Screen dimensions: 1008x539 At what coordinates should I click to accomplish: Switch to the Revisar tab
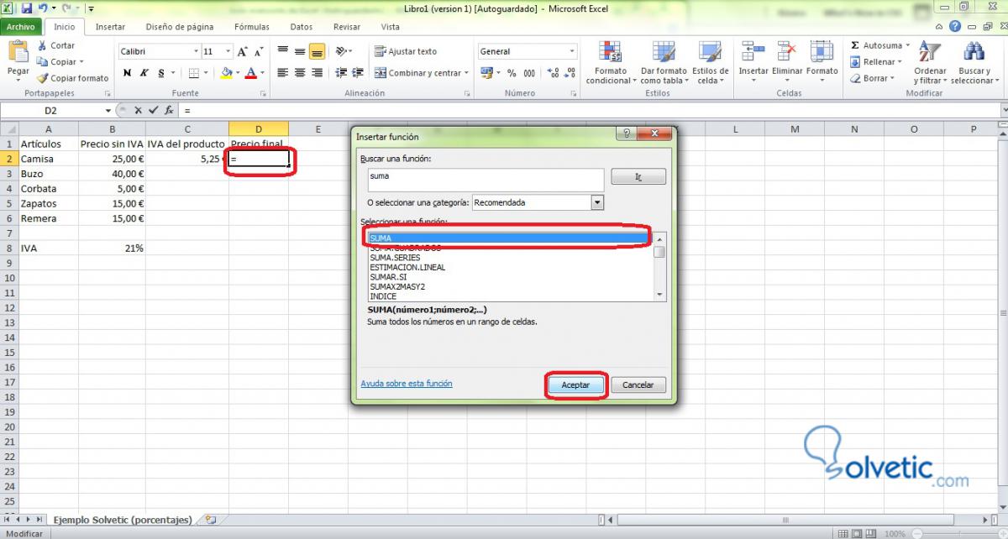346,27
